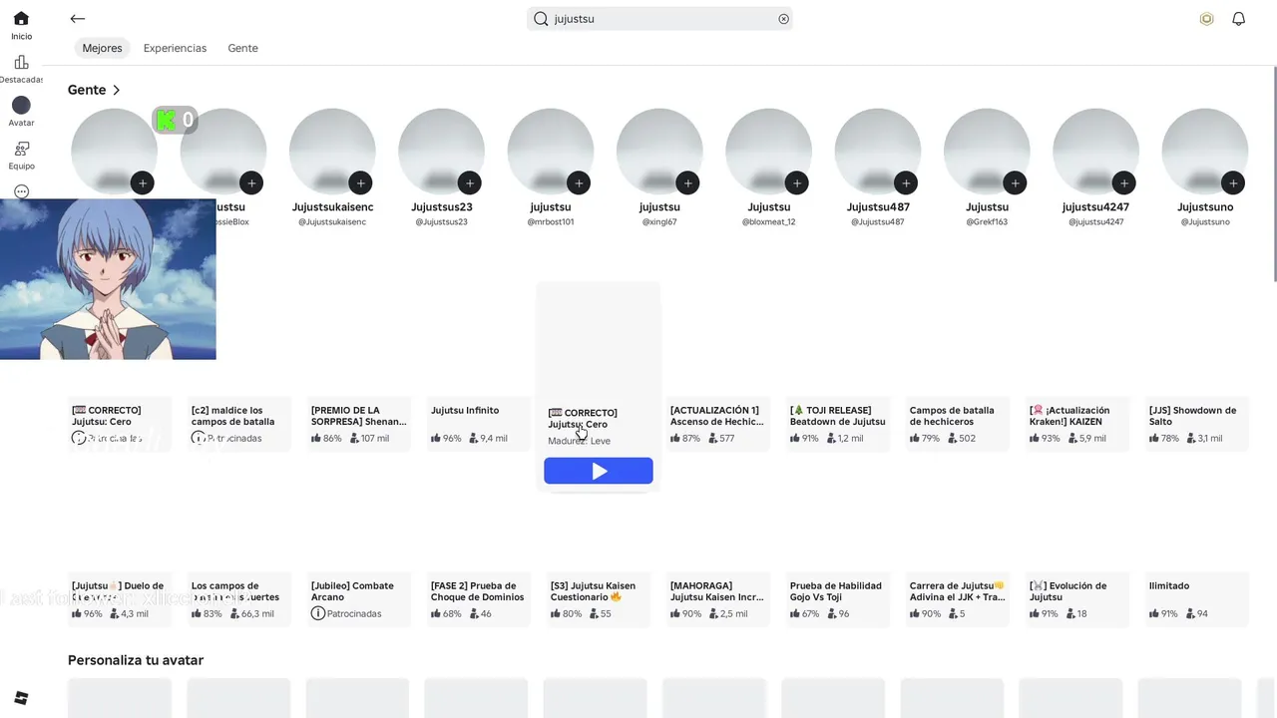Click the page vertical scrollbar
The width and height of the screenshot is (1277, 718).
coord(1273,175)
